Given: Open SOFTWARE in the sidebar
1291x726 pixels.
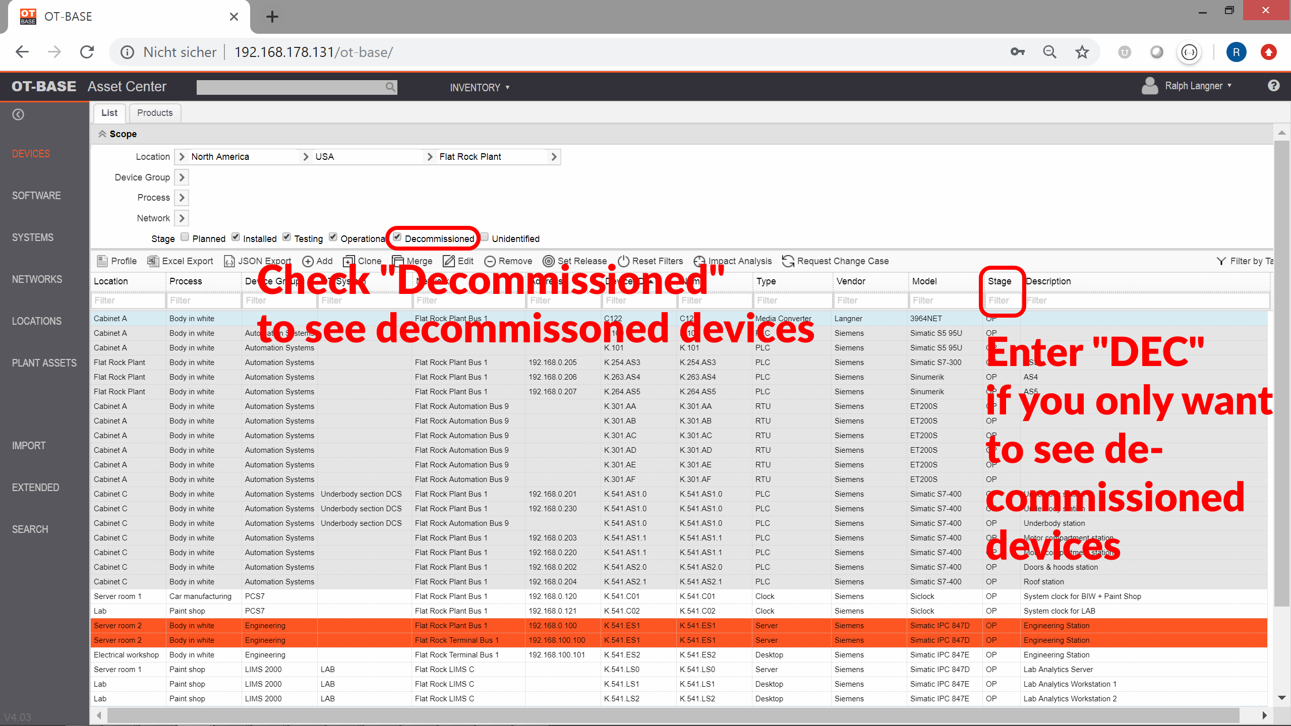Looking at the screenshot, I should (36, 196).
